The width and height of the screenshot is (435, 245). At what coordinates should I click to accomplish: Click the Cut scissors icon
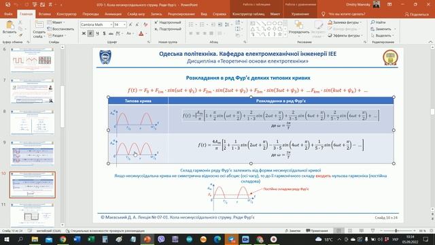click(x=20, y=22)
